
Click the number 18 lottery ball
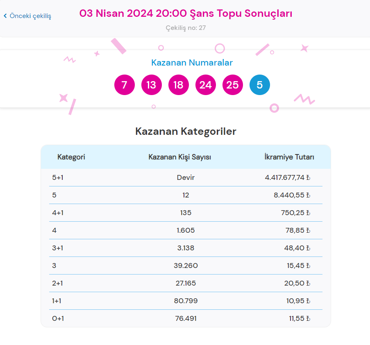178,85
